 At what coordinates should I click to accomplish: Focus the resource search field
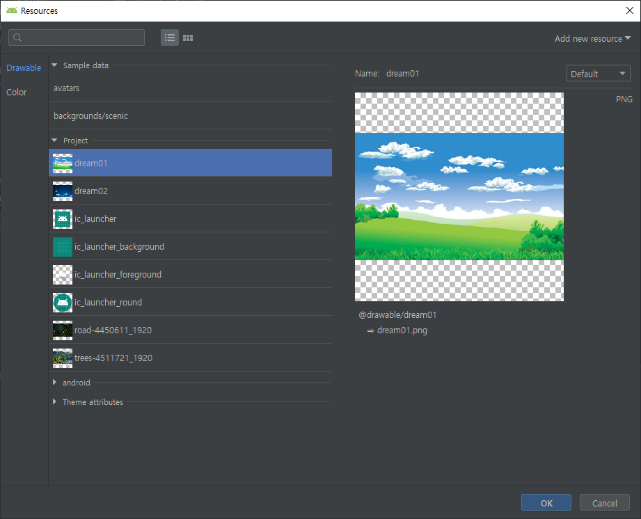(77, 38)
